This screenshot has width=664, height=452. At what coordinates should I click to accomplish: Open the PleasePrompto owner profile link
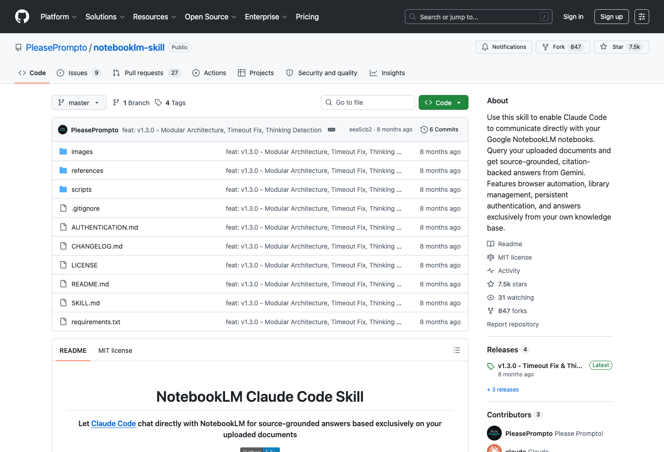coord(56,48)
